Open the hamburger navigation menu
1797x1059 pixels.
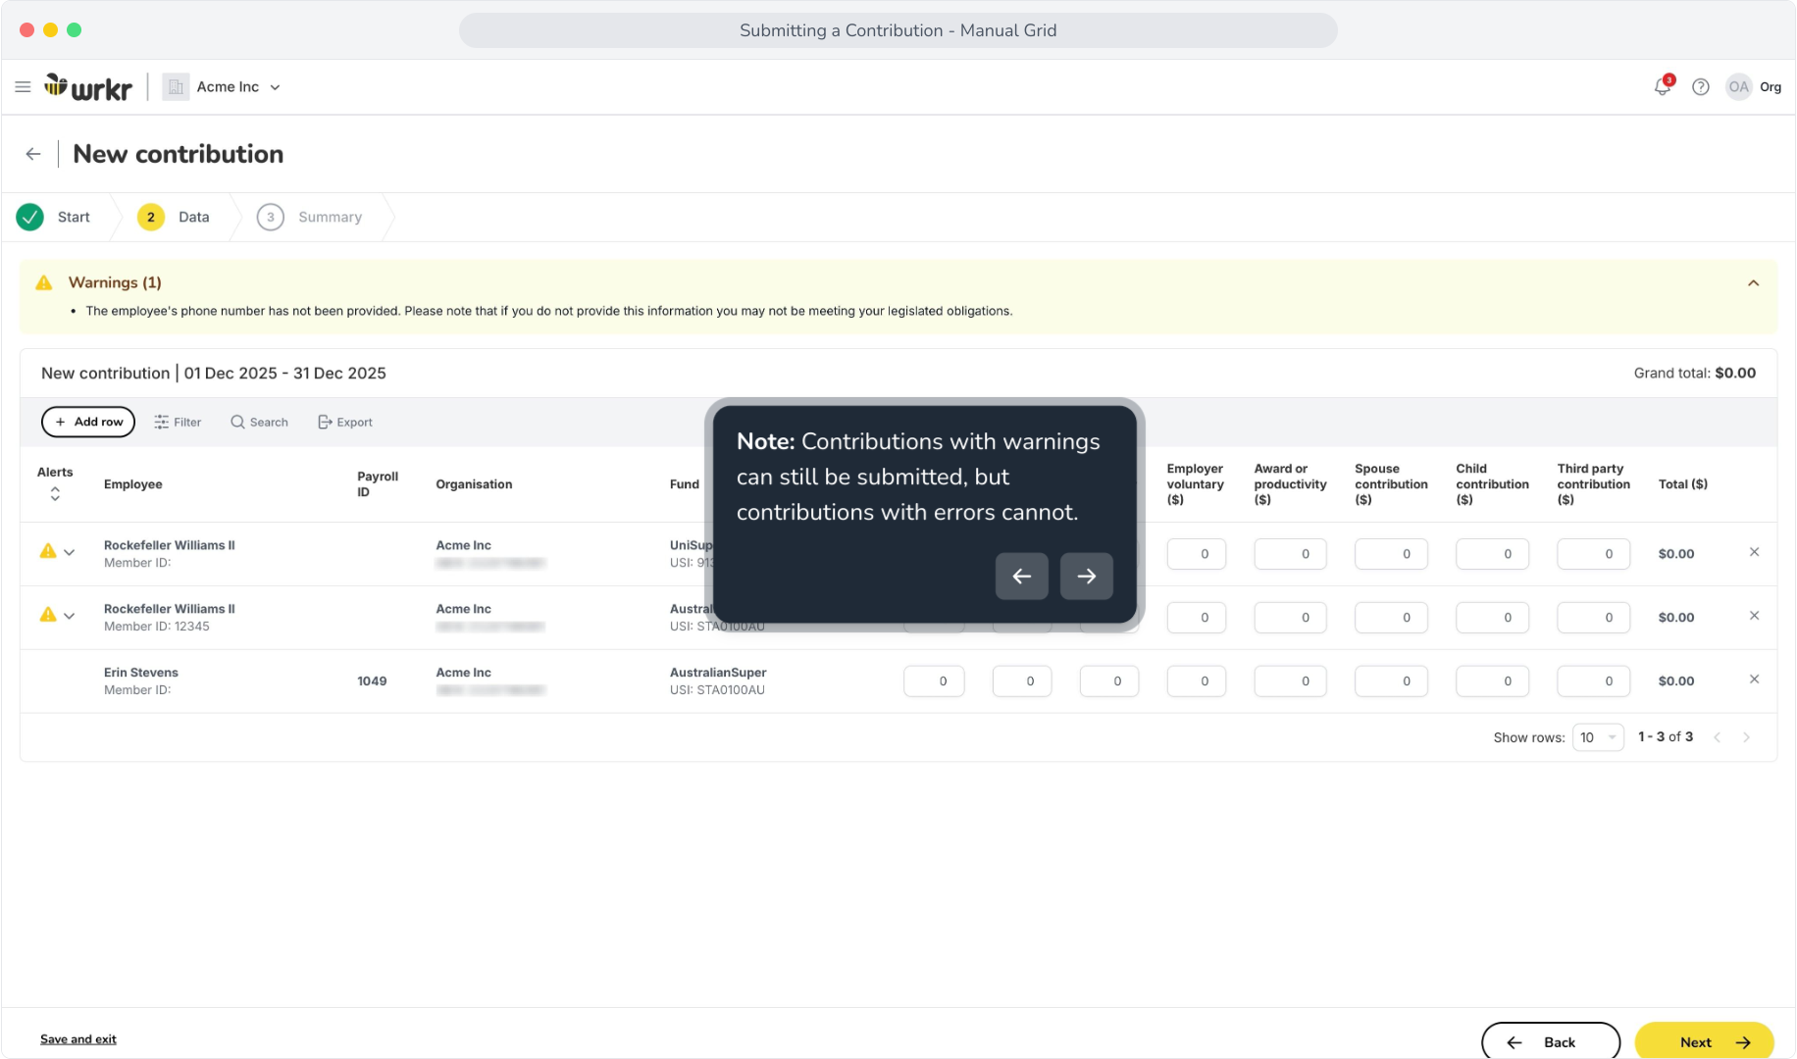tap(23, 87)
